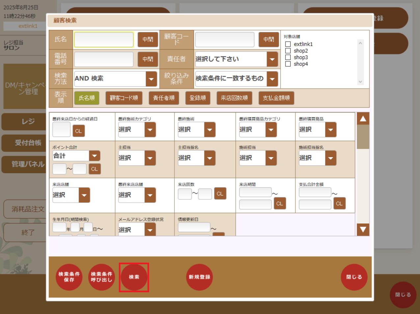Click the down scroll arrow icon
This screenshot has width=420, height=314.
pyautogui.click(x=363, y=230)
